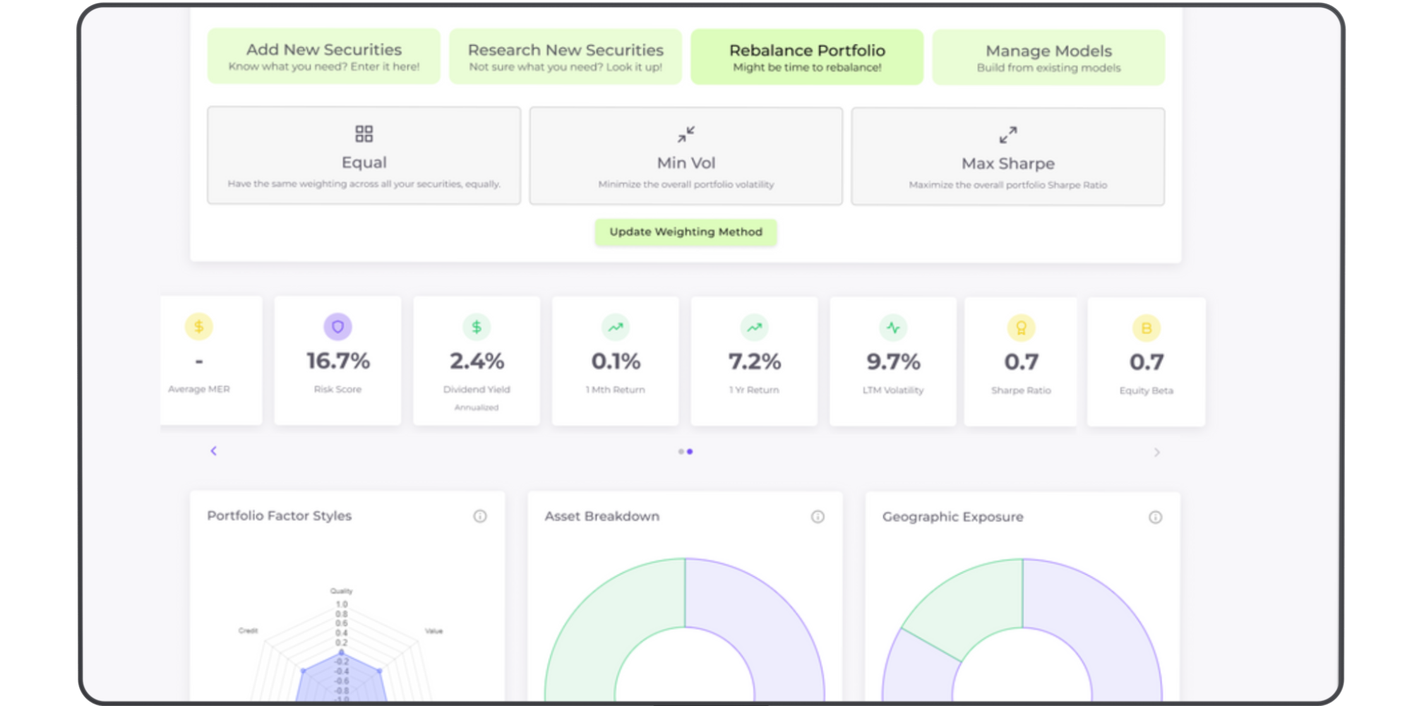The width and height of the screenshot is (1412, 706).
Task: Open Research New Securities
Action: click(565, 56)
